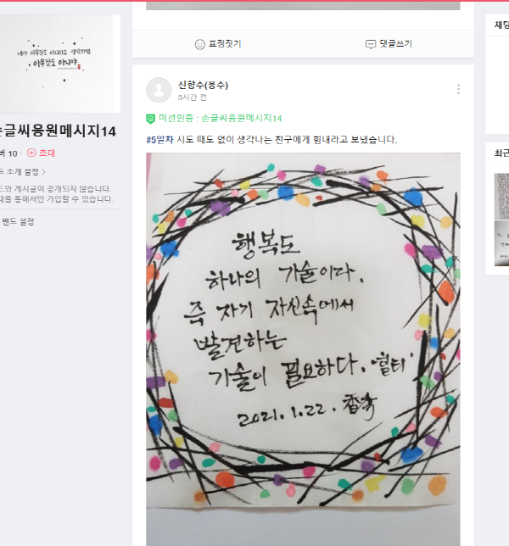
Task: Enlarge the handwritten calligraphy post photo
Action: coord(303,349)
